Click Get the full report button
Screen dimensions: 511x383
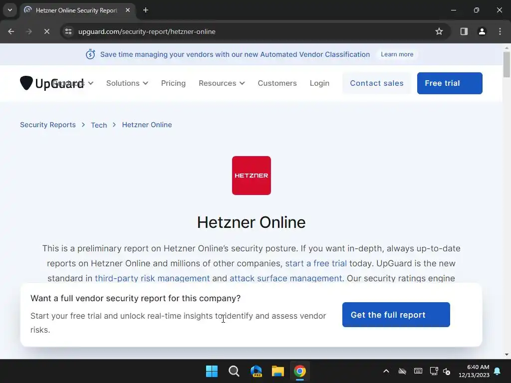[x=396, y=315]
